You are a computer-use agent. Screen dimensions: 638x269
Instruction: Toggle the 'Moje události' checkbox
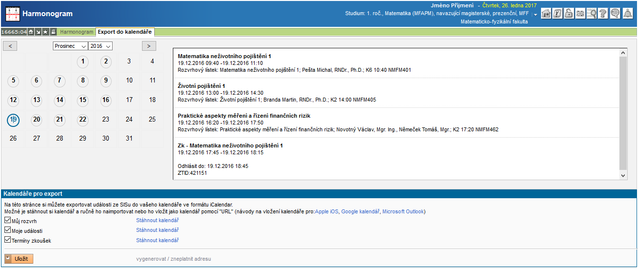click(x=7, y=230)
